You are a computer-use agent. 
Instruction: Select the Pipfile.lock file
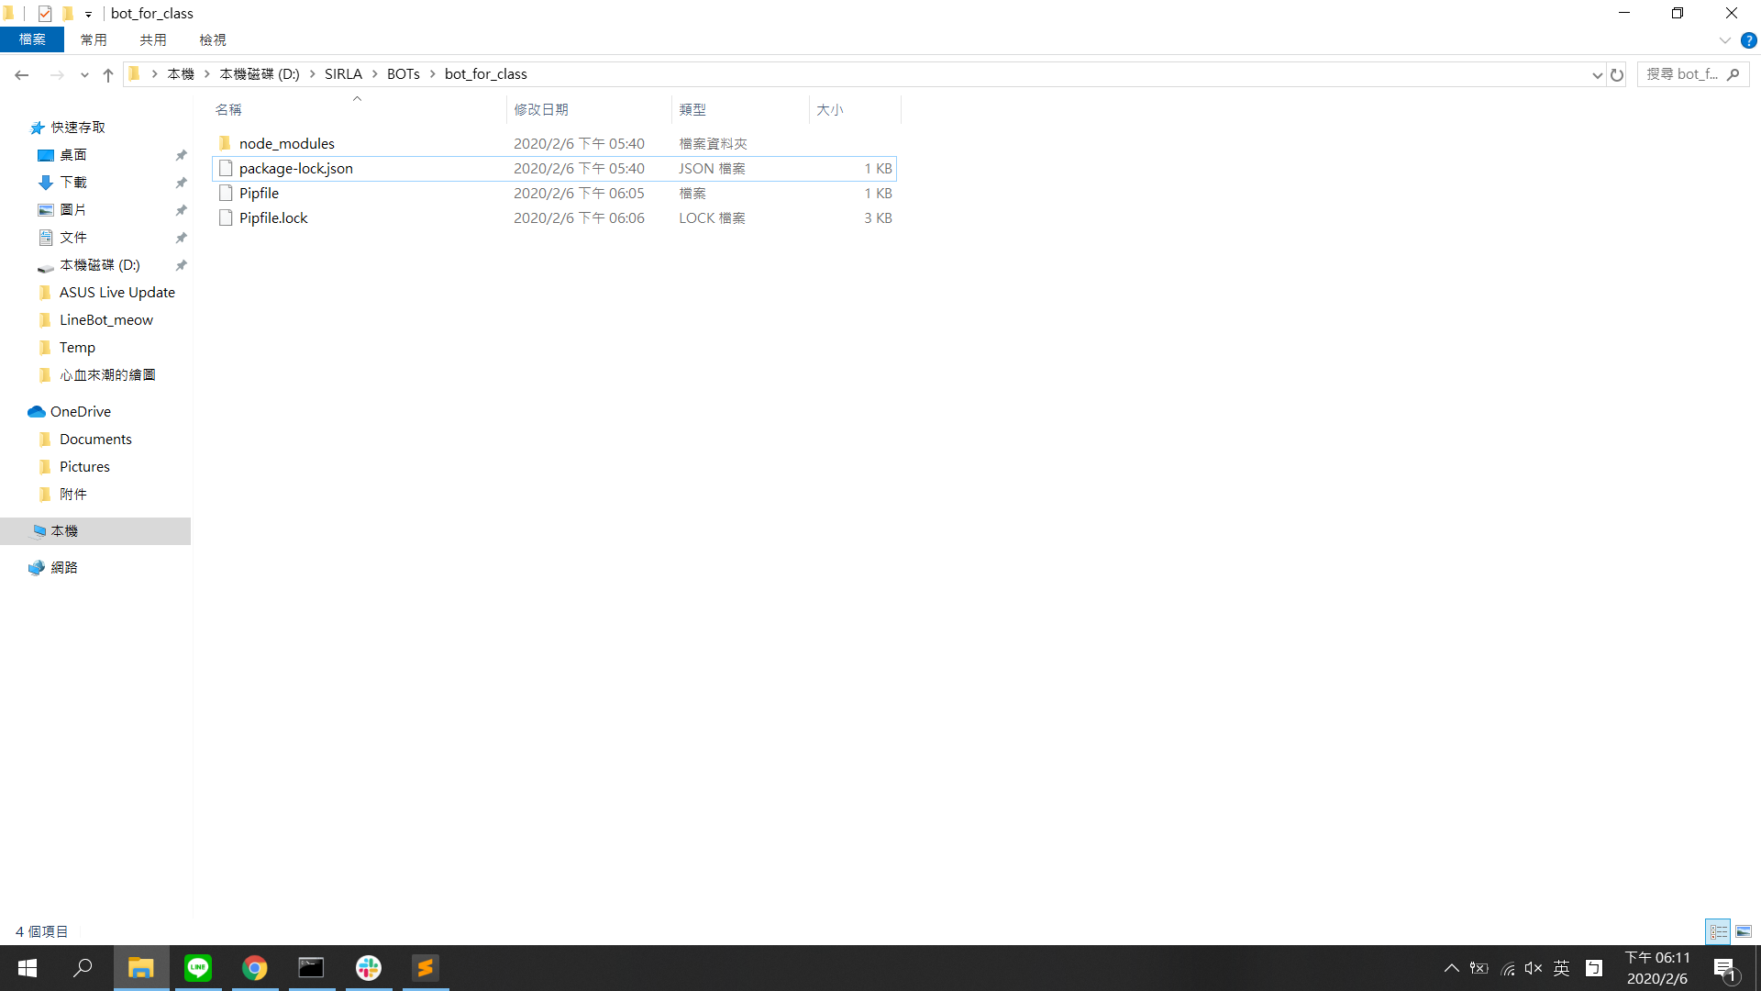coord(273,217)
